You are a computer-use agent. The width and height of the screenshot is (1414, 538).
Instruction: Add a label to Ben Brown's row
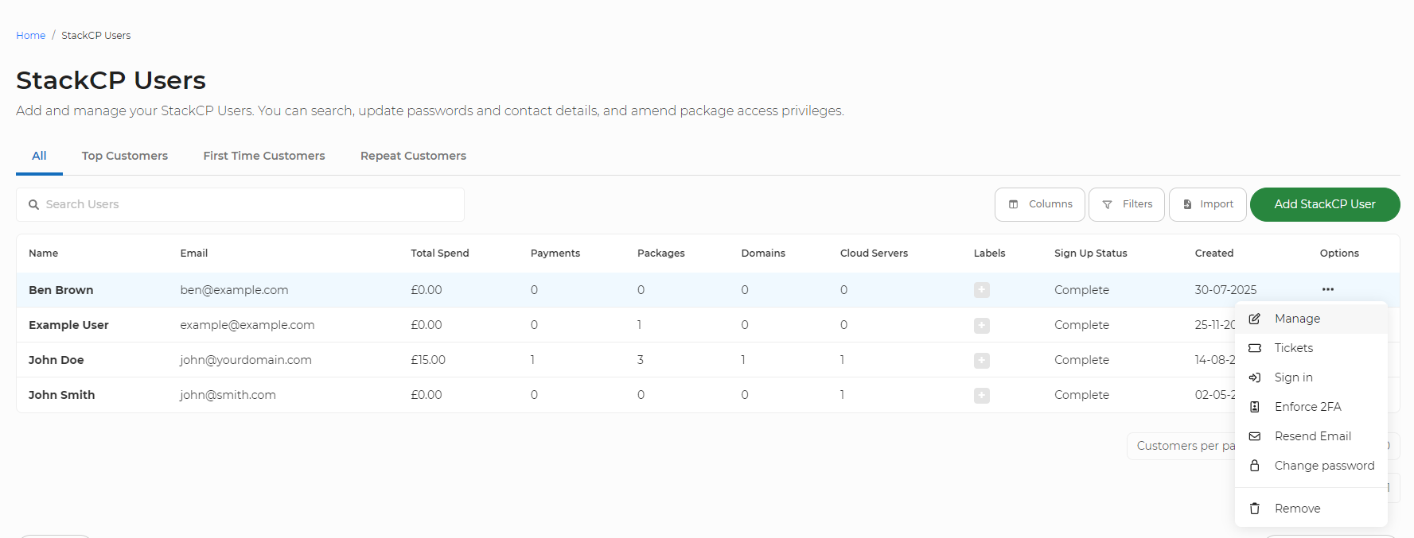tap(982, 290)
